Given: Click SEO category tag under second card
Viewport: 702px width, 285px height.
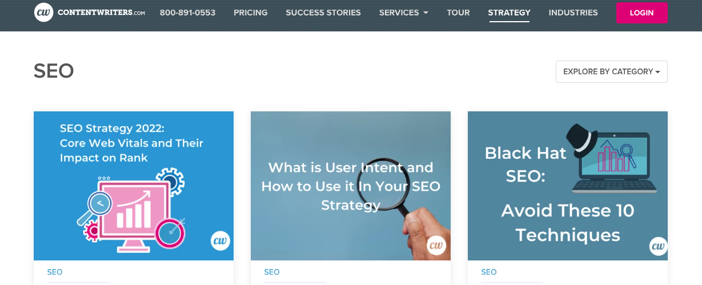Looking at the screenshot, I should [x=272, y=272].
